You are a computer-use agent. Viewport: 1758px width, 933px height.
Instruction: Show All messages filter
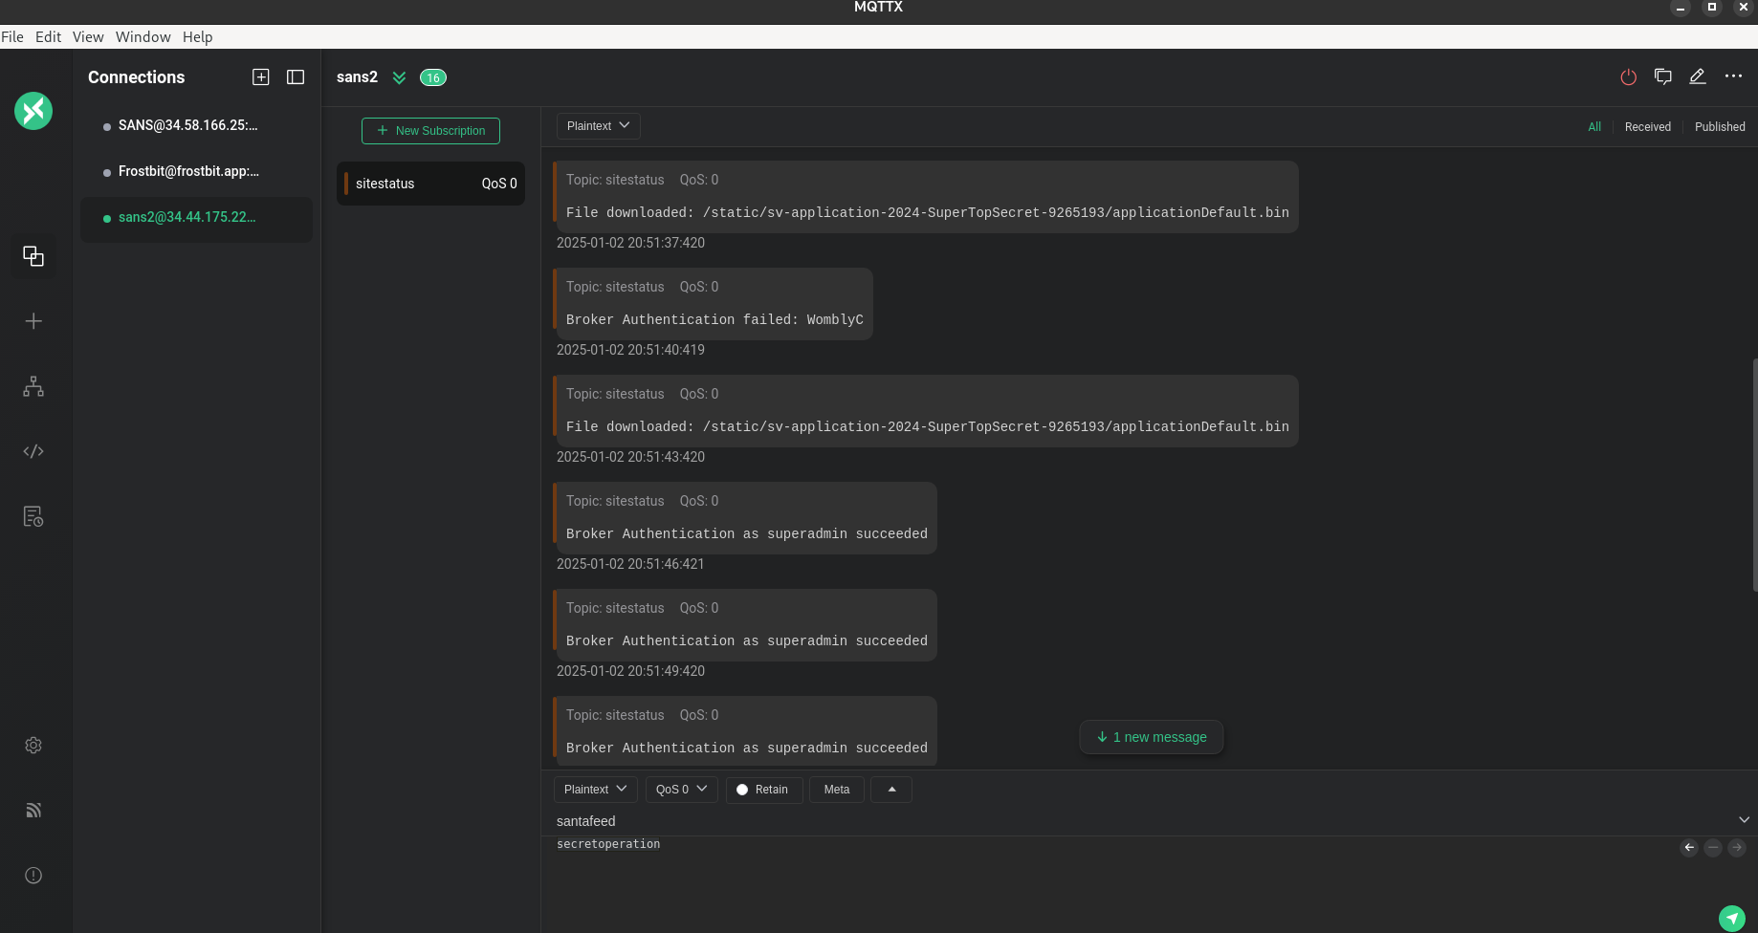1594,126
